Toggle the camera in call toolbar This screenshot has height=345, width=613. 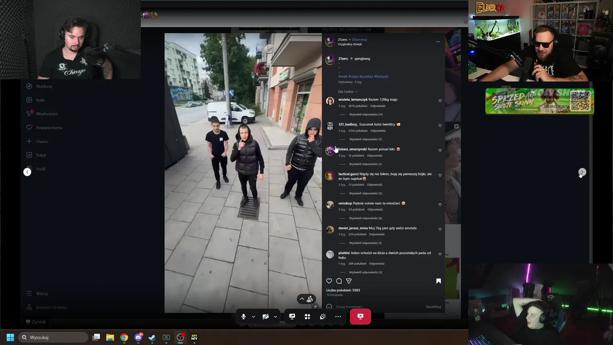pos(265,316)
